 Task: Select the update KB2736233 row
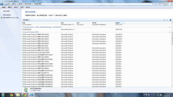click(x=73, y=41)
